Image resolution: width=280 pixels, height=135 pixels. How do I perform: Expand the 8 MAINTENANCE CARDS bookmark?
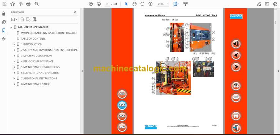click(14, 84)
